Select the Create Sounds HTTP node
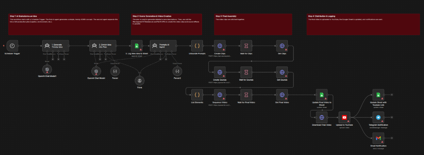 coord(220,72)
